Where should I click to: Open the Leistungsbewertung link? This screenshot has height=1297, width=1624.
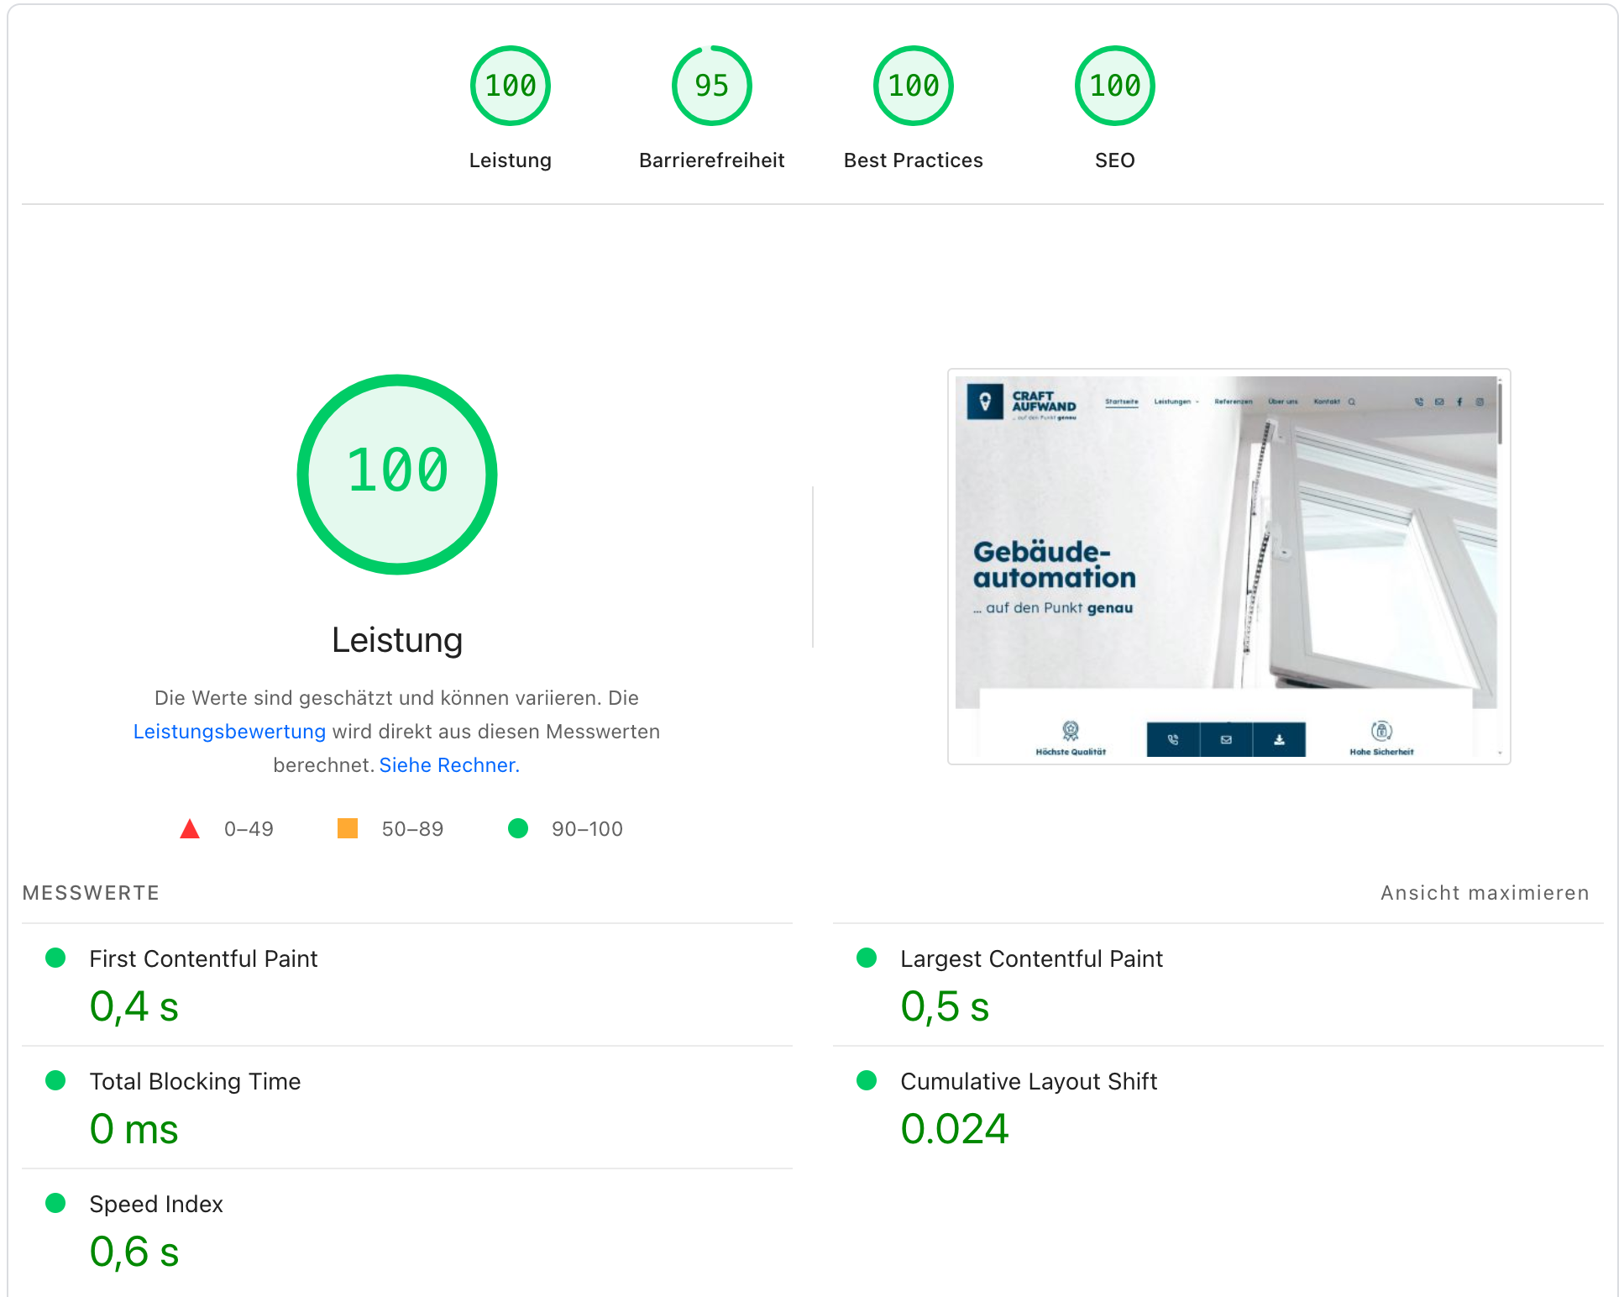pyautogui.click(x=229, y=732)
